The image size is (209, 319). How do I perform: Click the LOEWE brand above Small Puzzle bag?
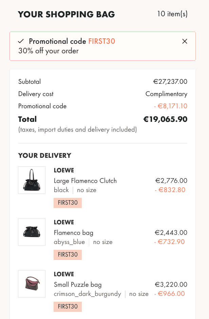coord(64,274)
